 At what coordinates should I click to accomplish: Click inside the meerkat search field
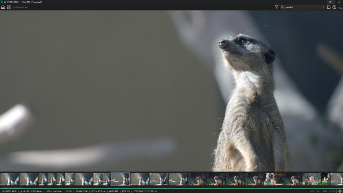tap(303, 7)
